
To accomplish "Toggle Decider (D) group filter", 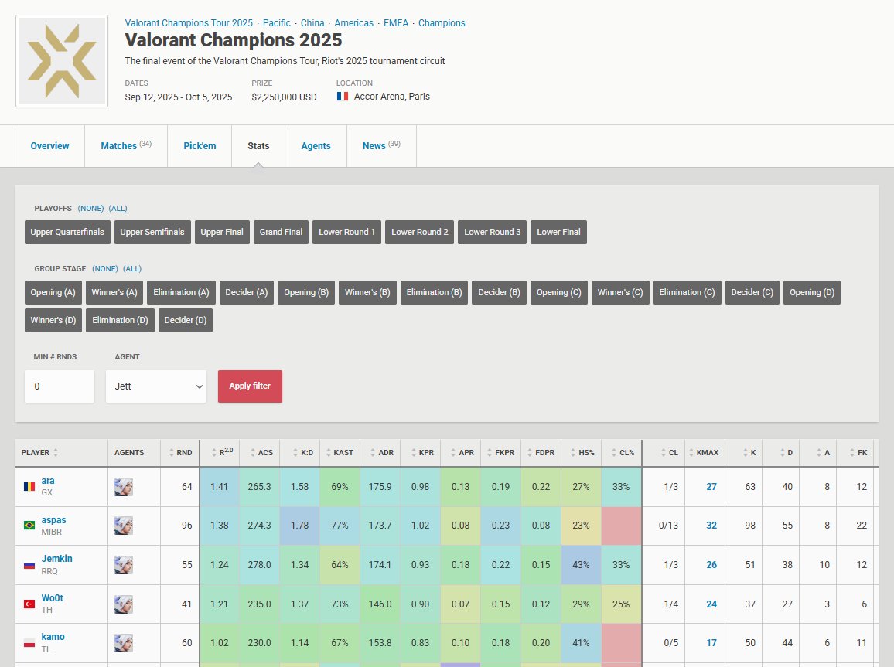I will pos(186,320).
